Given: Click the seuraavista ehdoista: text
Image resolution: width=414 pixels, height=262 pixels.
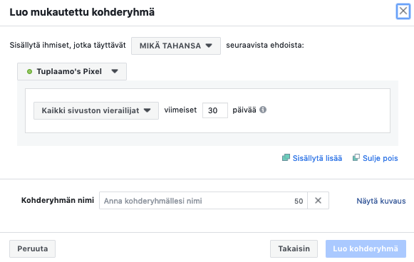Looking at the screenshot, I should click(x=265, y=45).
